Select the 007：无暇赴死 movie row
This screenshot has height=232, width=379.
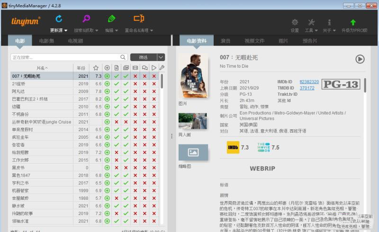tap(85, 76)
